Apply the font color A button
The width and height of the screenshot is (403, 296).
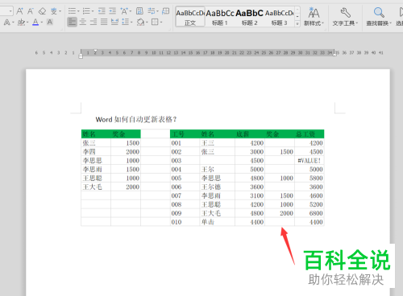[35, 22]
